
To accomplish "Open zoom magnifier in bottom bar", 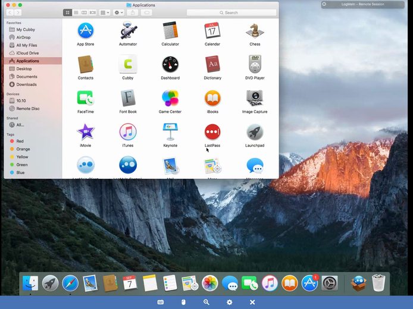I will point(206,302).
